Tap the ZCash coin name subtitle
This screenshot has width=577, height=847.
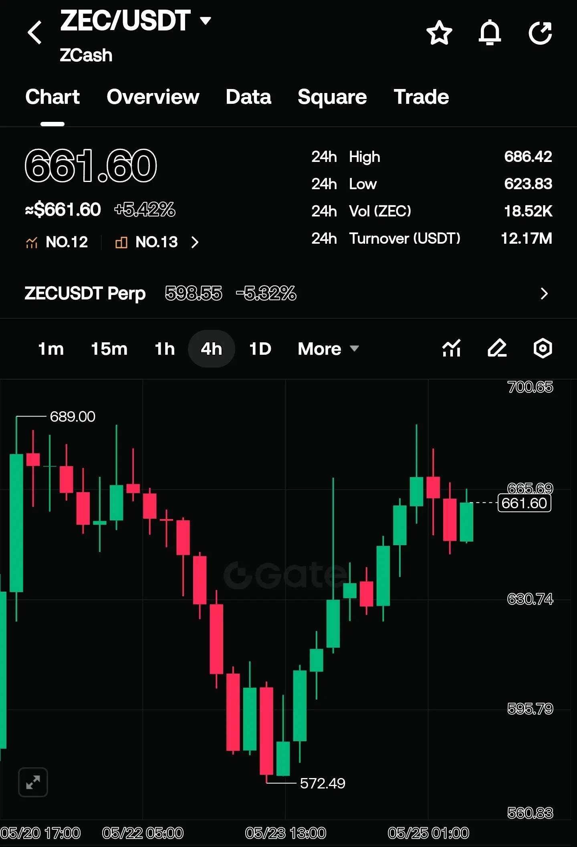coord(86,55)
